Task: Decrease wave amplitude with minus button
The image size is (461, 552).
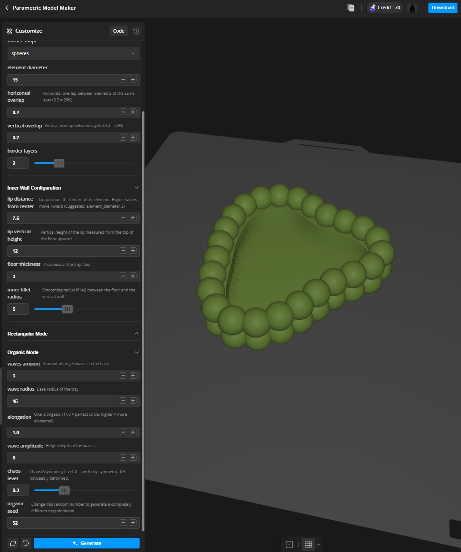Action: 123,458
